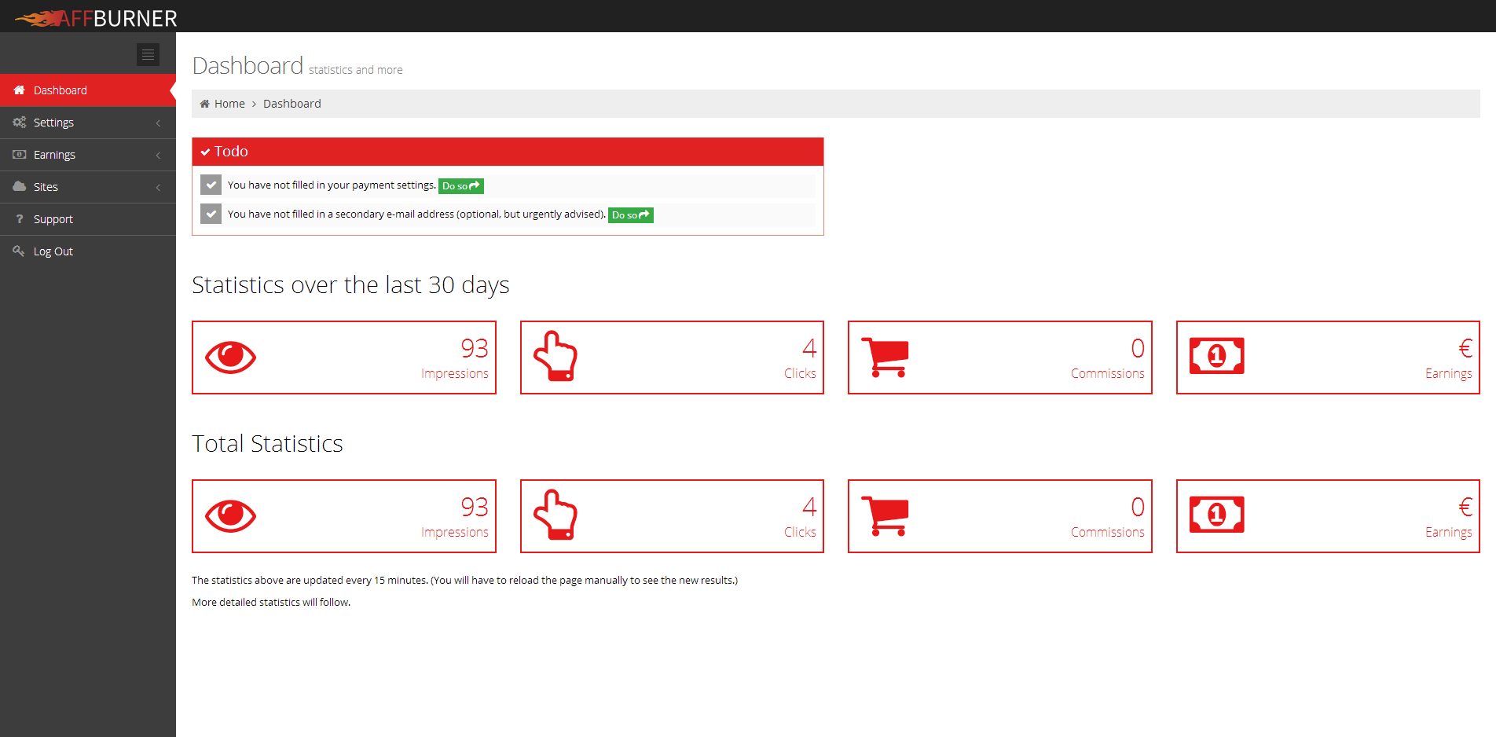Click the shopping cart icon in 30-day Commissions
Image resolution: width=1496 pixels, height=737 pixels.
pos(885,357)
